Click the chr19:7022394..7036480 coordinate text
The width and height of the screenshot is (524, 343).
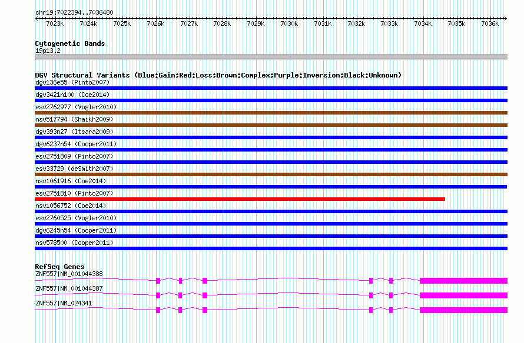[74, 12]
